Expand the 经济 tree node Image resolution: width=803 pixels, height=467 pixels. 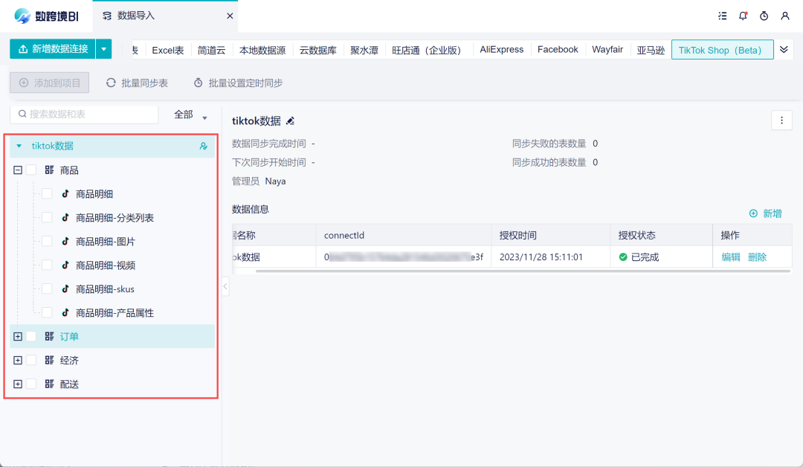18,361
